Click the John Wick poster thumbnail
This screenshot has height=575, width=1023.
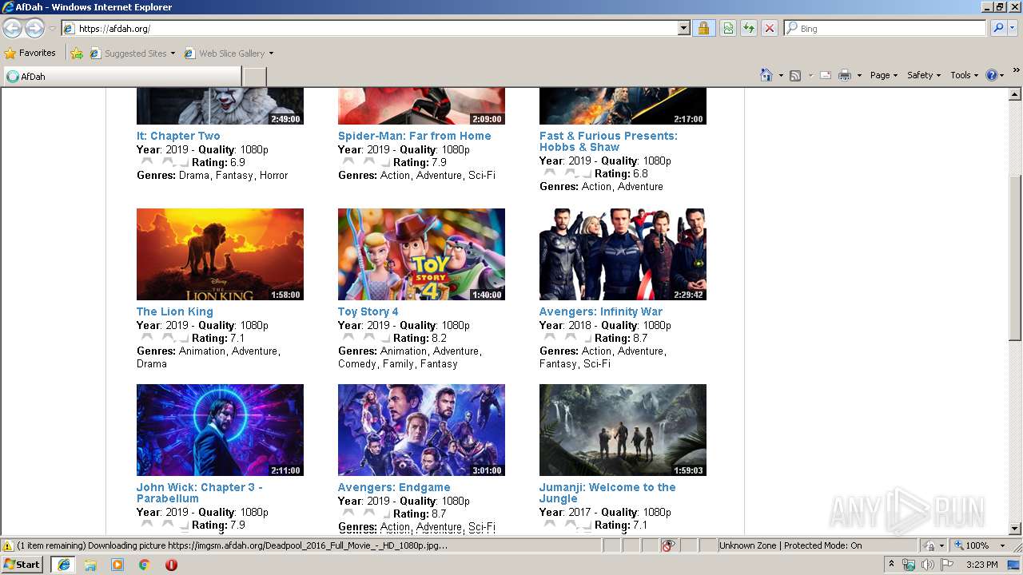click(220, 430)
